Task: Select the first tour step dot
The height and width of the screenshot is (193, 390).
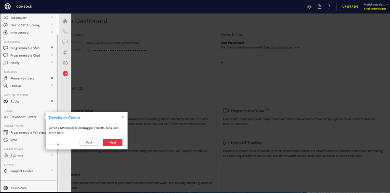Action: [x=51, y=144]
